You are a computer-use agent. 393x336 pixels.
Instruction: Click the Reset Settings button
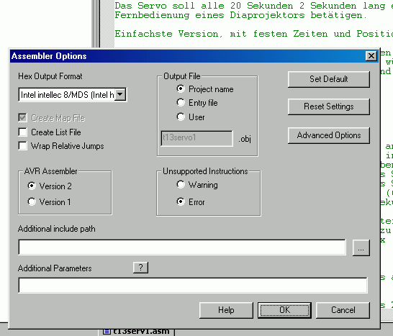pyautogui.click(x=329, y=106)
